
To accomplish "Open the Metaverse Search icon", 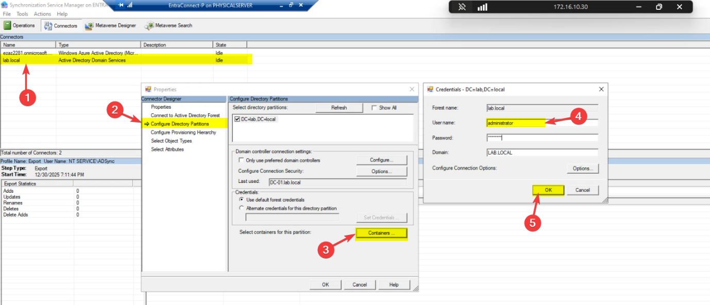I will click(x=149, y=25).
